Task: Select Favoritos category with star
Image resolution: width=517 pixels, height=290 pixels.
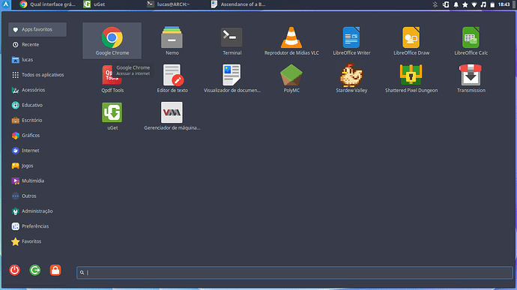Action: 37,241
